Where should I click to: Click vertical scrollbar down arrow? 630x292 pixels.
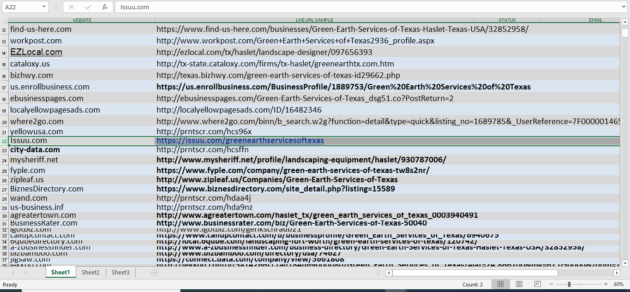(625, 263)
